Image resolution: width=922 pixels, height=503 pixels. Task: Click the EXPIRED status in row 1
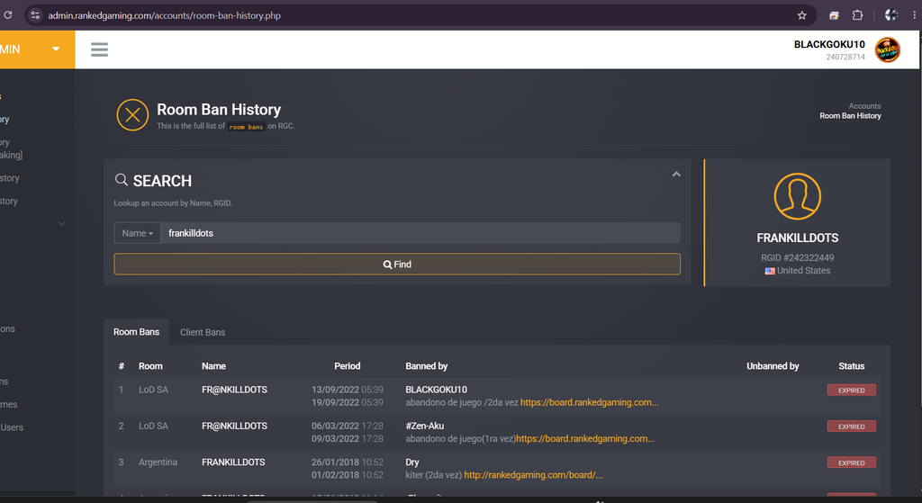click(852, 391)
